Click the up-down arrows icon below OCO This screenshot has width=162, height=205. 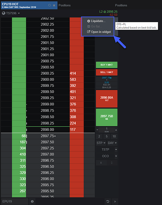pyautogui.click(x=112, y=163)
